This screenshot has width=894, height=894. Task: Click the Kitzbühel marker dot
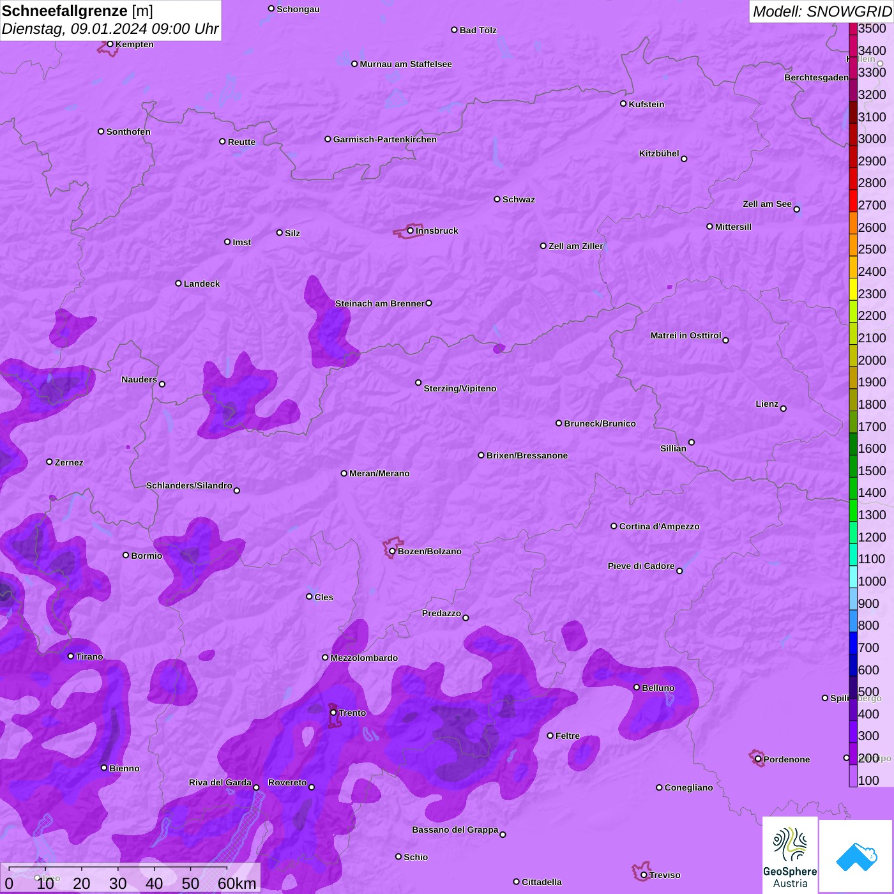684,159
